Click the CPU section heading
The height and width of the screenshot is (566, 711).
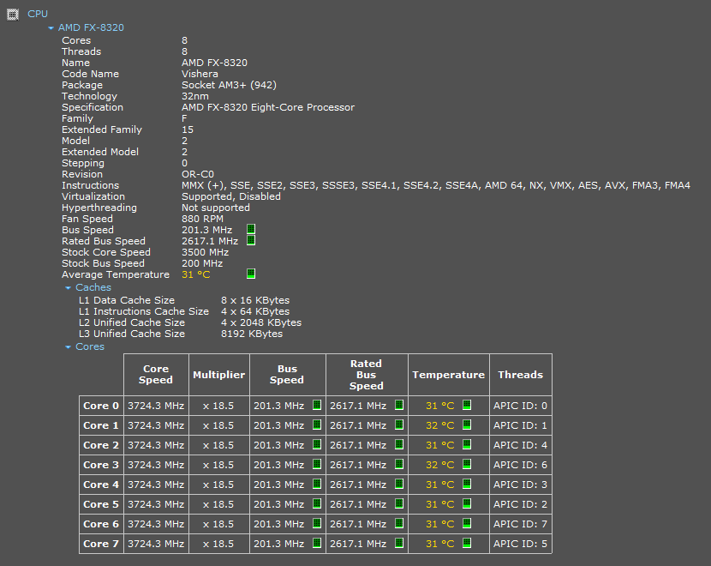click(x=38, y=14)
